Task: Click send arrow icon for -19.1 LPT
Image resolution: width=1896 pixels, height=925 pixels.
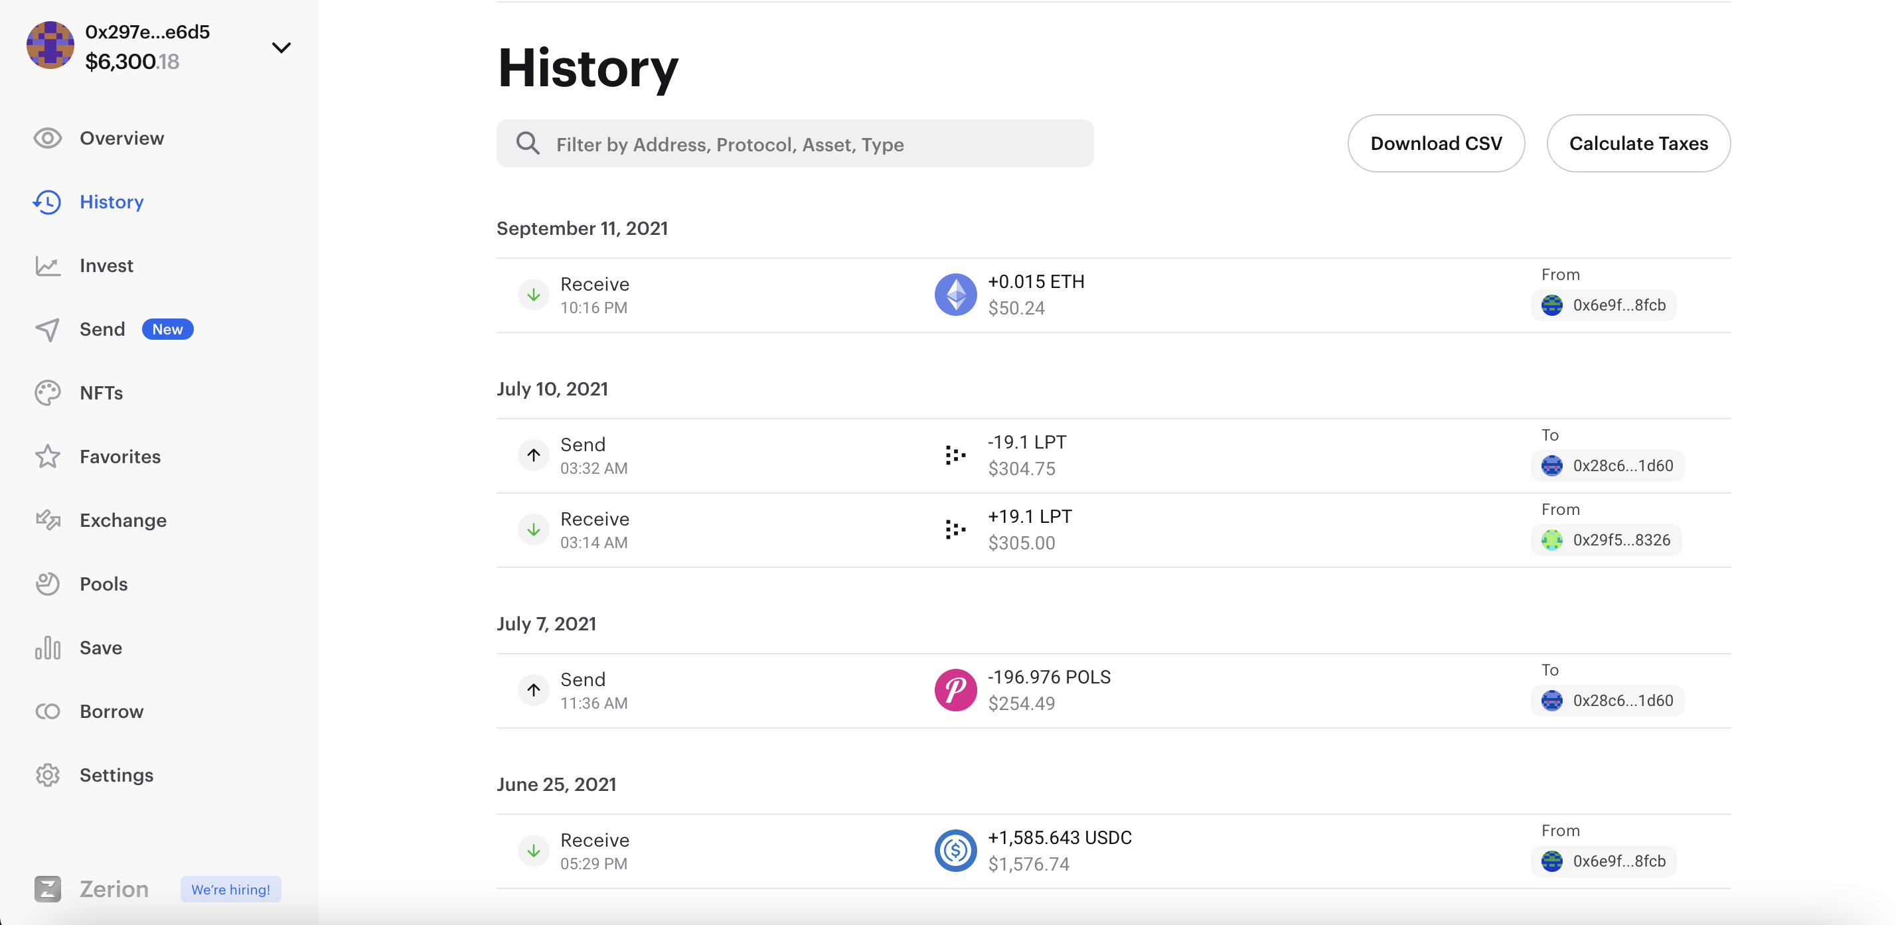Action: click(x=534, y=455)
